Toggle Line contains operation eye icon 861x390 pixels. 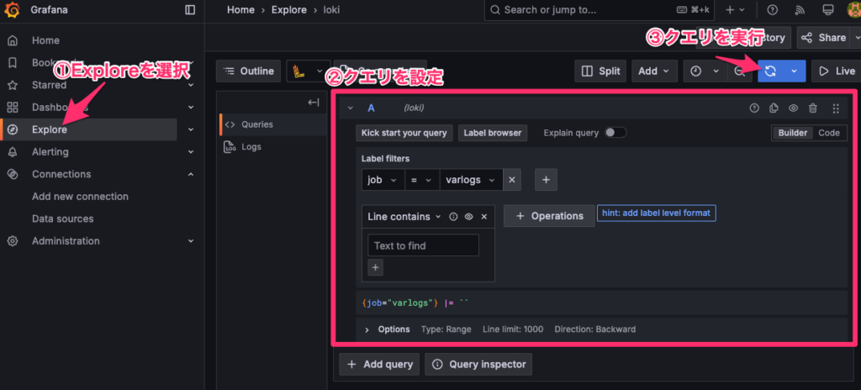(468, 216)
